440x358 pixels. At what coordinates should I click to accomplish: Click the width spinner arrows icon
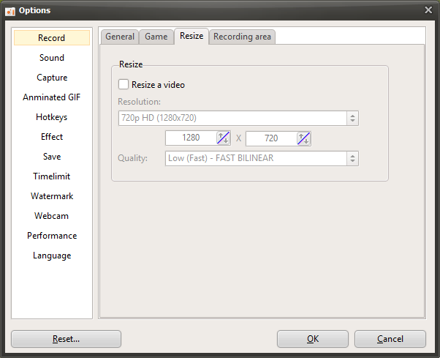coord(224,138)
